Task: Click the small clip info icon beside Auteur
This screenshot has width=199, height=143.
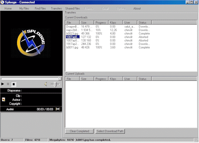Action: [4, 100]
